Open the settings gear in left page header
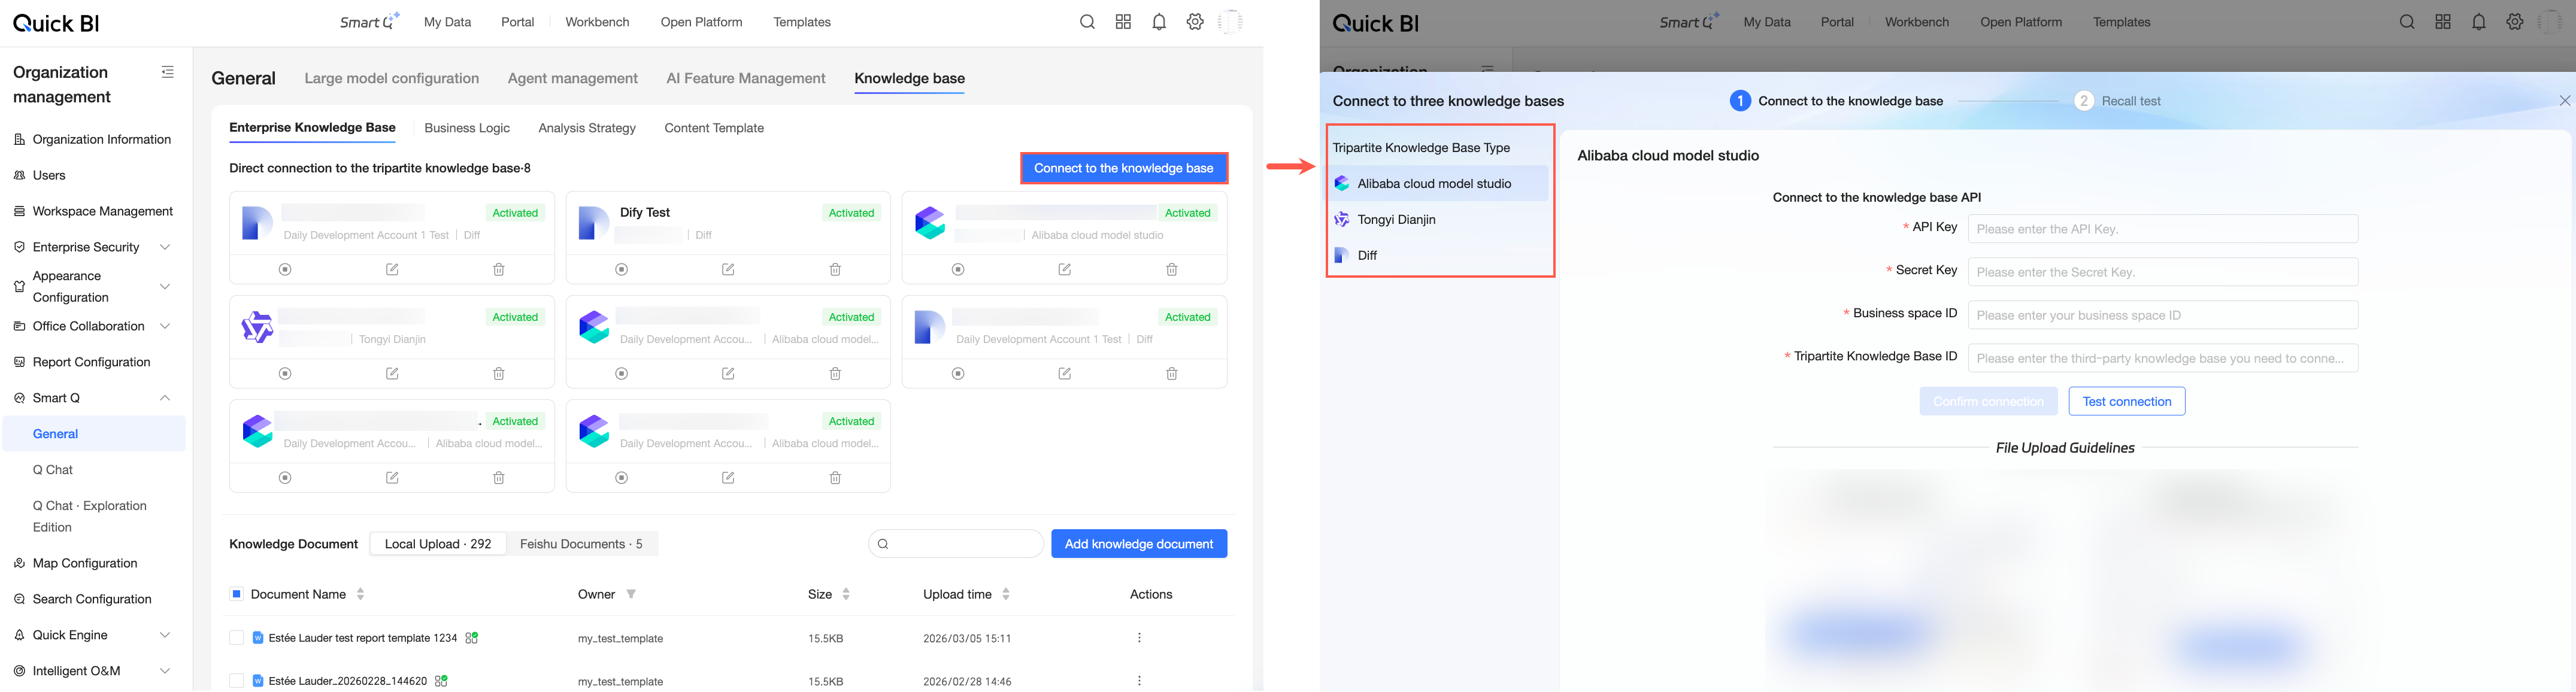Viewport: 2576px width, 692px height. [1195, 22]
